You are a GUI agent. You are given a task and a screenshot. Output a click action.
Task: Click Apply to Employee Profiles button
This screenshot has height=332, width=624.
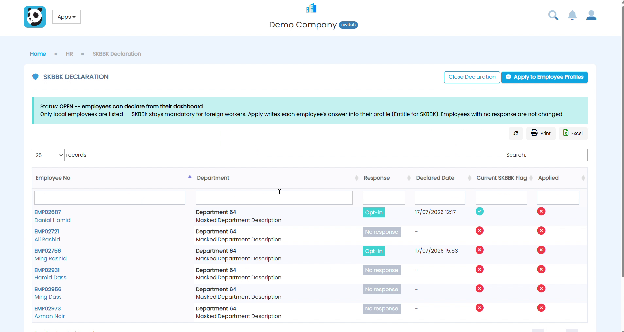545,77
